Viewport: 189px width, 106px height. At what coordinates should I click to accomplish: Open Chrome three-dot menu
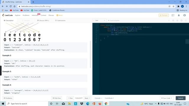[x=186, y=6]
